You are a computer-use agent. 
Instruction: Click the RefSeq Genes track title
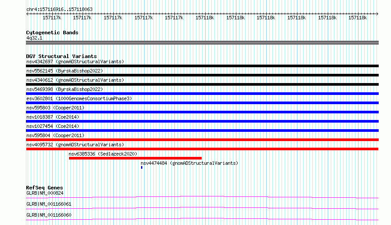click(x=45, y=188)
